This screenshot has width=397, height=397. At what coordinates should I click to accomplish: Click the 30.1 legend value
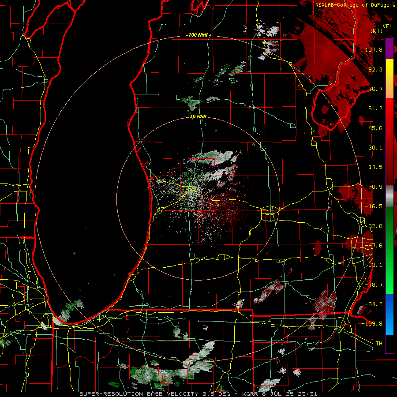tap(375, 148)
